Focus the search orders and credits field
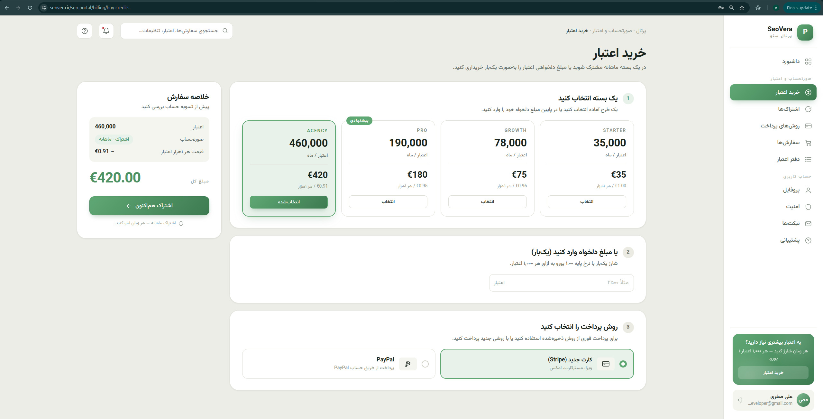The height and width of the screenshot is (419, 823). tap(176, 31)
